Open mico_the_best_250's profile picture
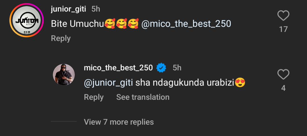The image size is (307, 136). pos(64,74)
